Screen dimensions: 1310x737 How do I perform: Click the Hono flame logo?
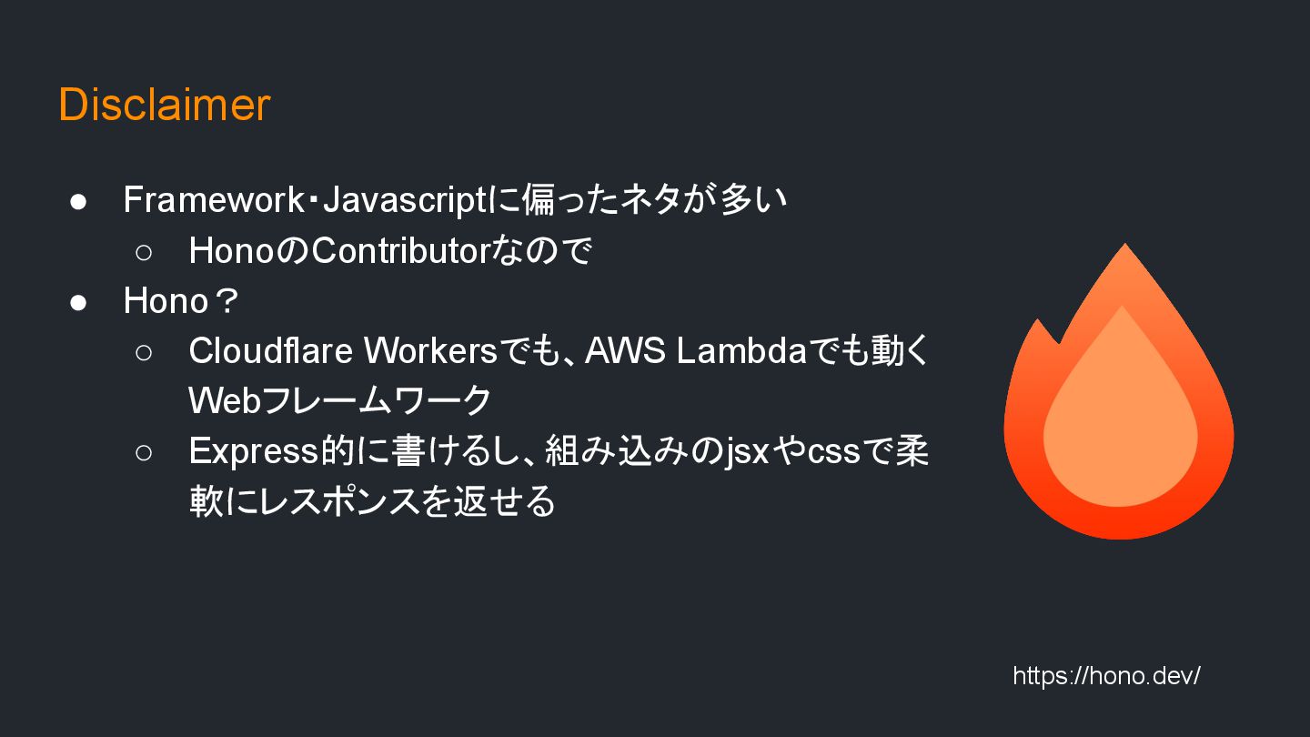1119,391
